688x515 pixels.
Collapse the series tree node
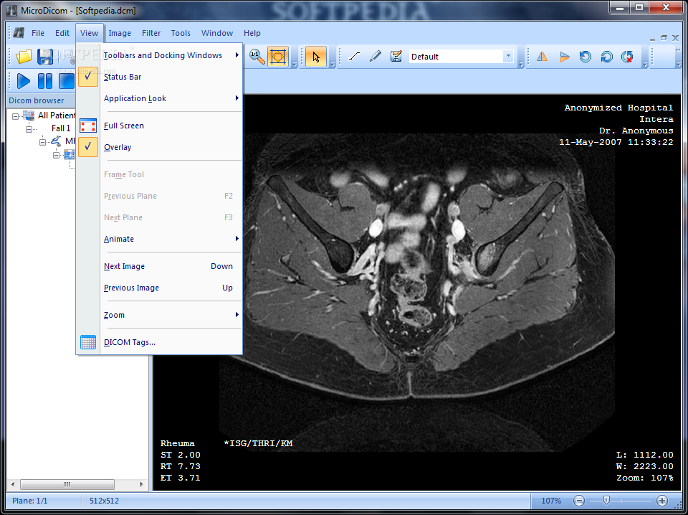[57, 154]
